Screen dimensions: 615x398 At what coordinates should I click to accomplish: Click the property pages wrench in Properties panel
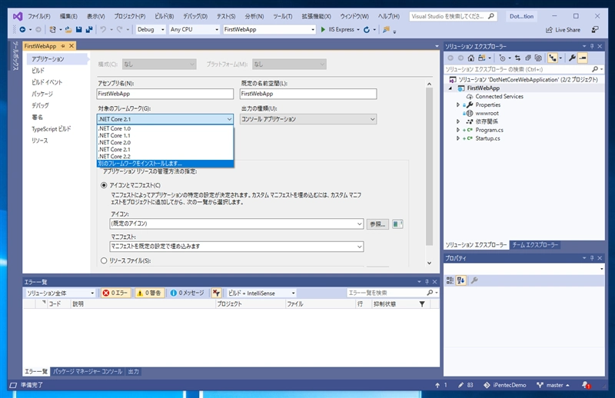[474, 280]
